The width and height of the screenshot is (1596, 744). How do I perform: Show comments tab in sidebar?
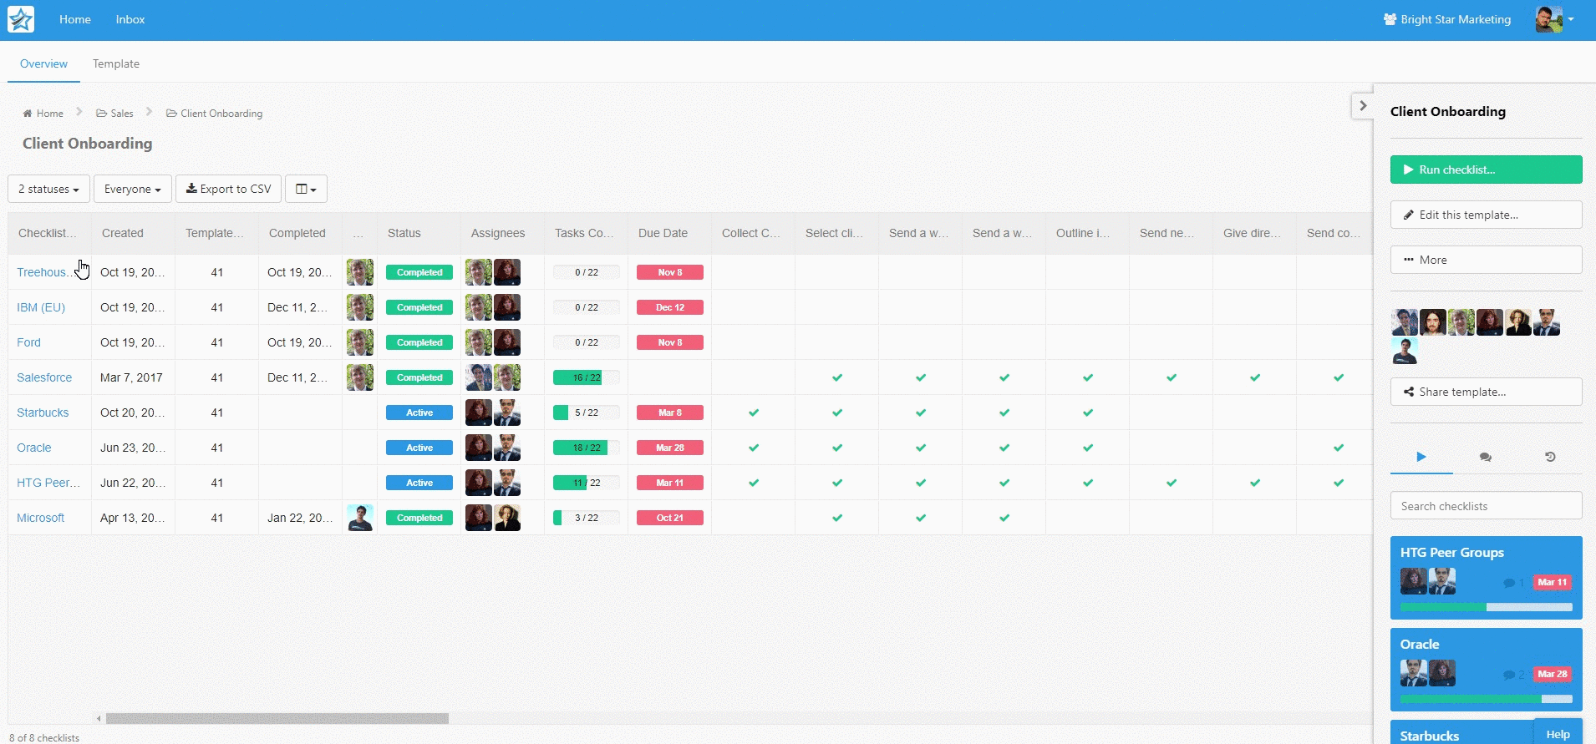pyautogui.click(x=1485, y=457)
